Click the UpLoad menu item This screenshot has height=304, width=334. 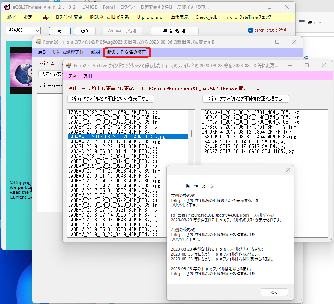pos(150,17)
